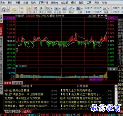Click the 大盘 toolbar button
123x116 pixels.
click(x=115, y=8)
